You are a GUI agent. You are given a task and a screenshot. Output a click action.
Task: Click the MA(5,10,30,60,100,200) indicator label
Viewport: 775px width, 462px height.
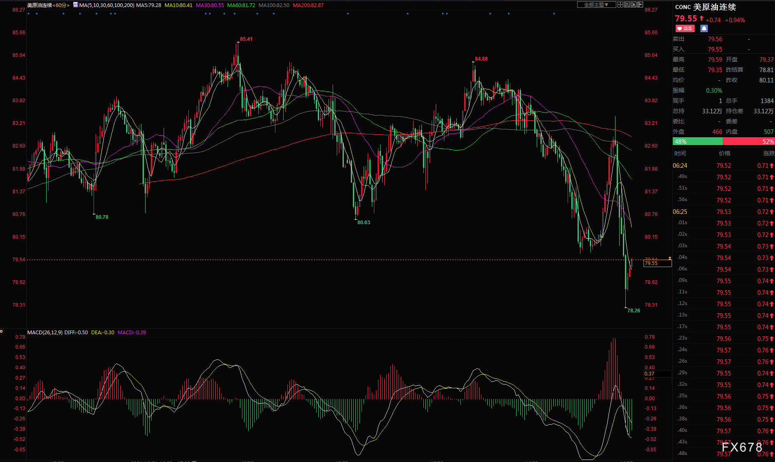[x=107, y=5]
